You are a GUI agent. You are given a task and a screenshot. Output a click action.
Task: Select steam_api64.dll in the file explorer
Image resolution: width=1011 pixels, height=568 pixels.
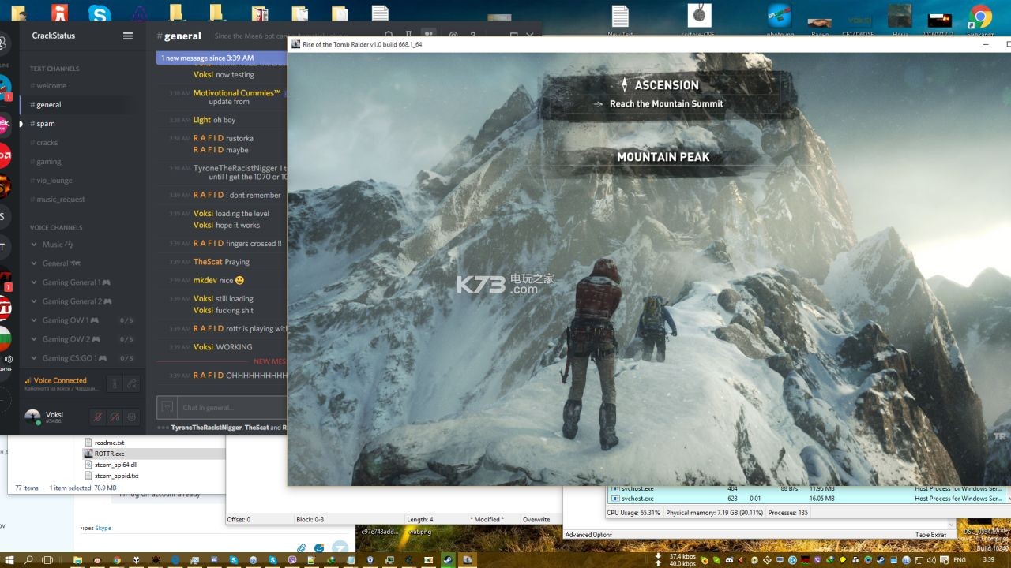point(115,465)
